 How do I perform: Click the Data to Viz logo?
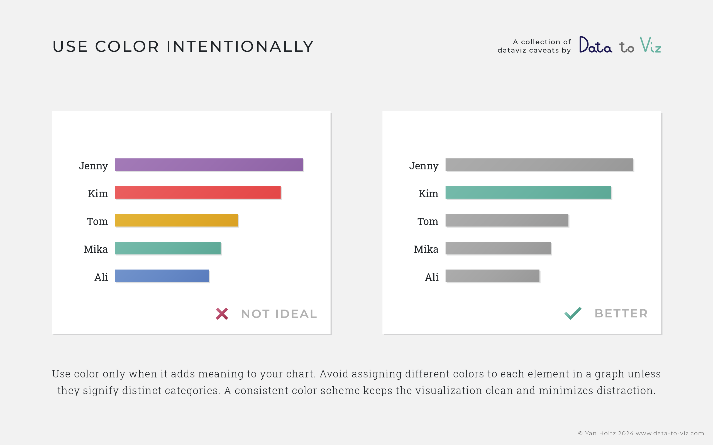click(x=620, y=45)
